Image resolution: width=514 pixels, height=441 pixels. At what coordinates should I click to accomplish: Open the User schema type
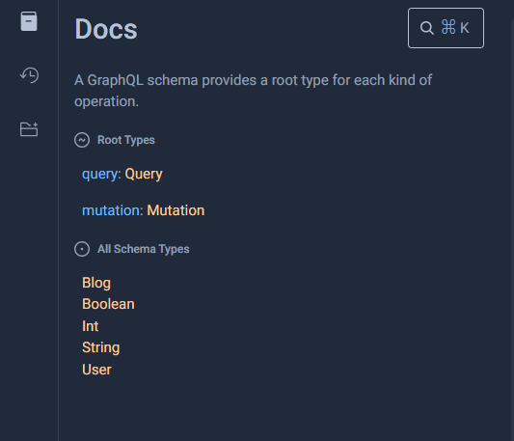[96, 370]
